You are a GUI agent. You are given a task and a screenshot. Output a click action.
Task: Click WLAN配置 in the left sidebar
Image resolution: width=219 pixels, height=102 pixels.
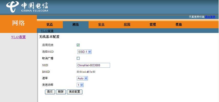pyautogui.click(x=18, y=37)
